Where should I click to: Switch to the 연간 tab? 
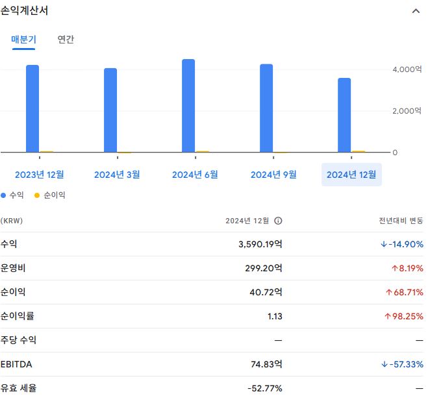[66, 40]
